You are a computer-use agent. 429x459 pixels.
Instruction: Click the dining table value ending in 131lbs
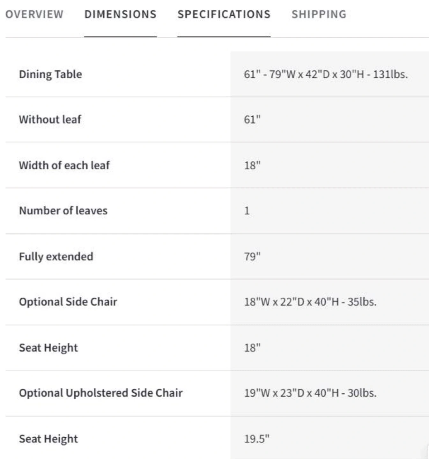pyautogui.click(x=326, y=74)
